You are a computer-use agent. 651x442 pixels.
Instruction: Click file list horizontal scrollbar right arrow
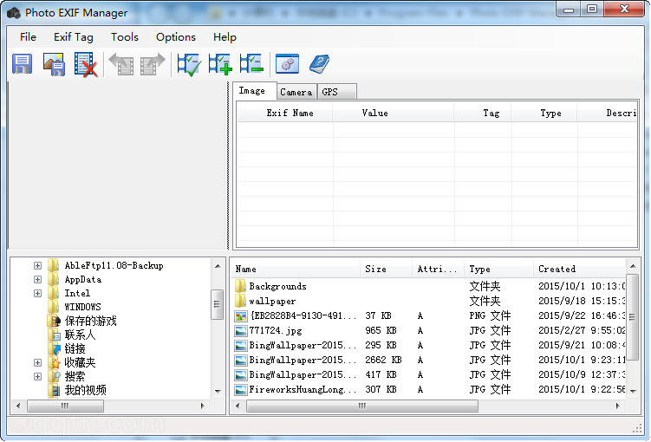point(617,406)
